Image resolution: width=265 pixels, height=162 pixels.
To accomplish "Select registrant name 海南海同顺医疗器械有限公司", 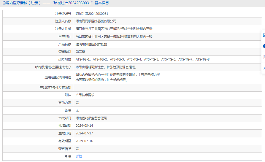I will (96, 21).
